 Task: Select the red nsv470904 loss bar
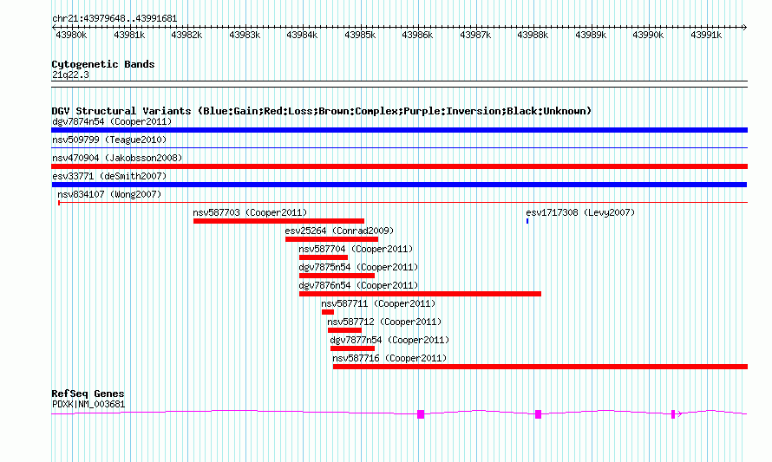(399, 166)
